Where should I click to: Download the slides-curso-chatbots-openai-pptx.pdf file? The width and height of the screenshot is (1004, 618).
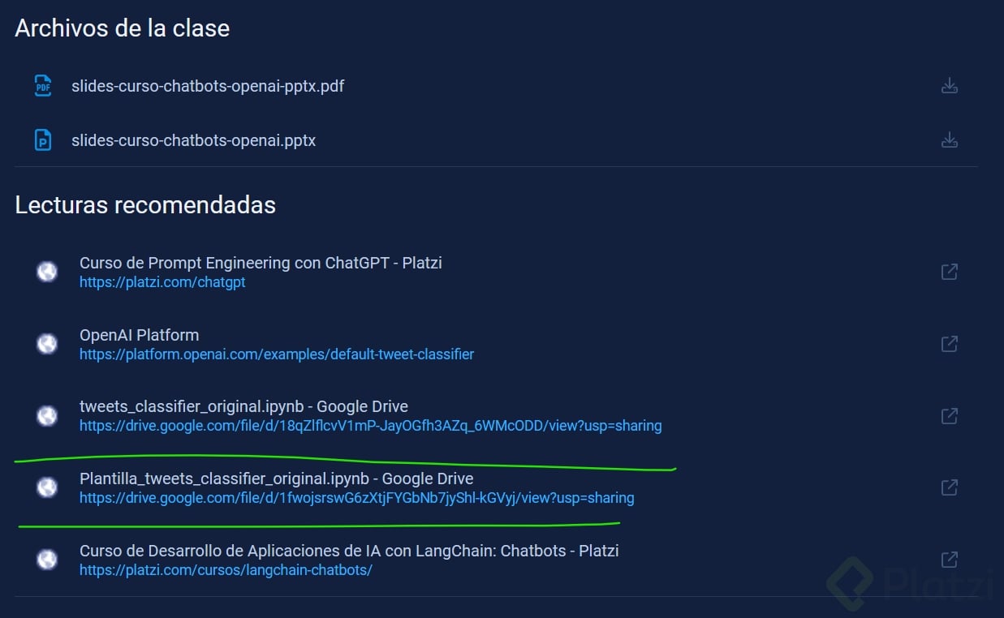pos(950,85)
